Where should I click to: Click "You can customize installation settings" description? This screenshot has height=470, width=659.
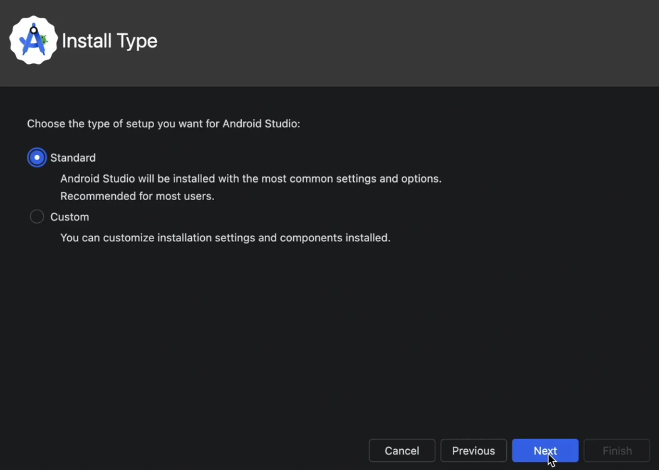225,238
